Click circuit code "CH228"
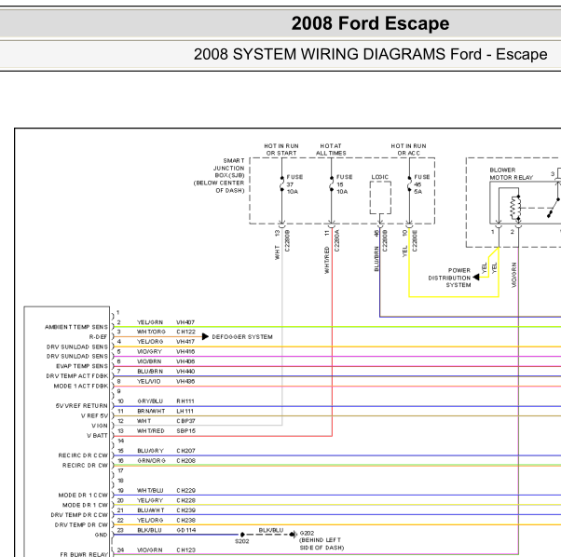Image resolution: width=561 pixels, height=557 pixels. click(x=186, y=500)
